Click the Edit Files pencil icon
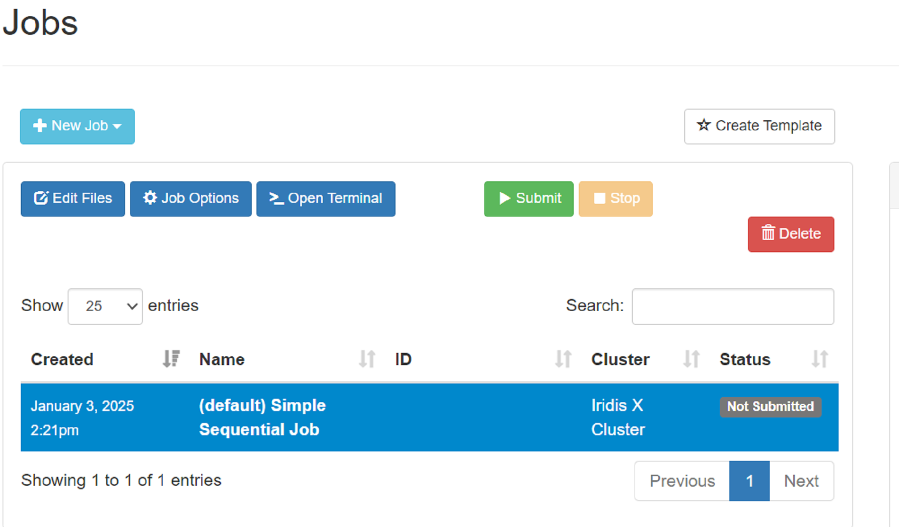The image size is (899, 527). [41, 198]
